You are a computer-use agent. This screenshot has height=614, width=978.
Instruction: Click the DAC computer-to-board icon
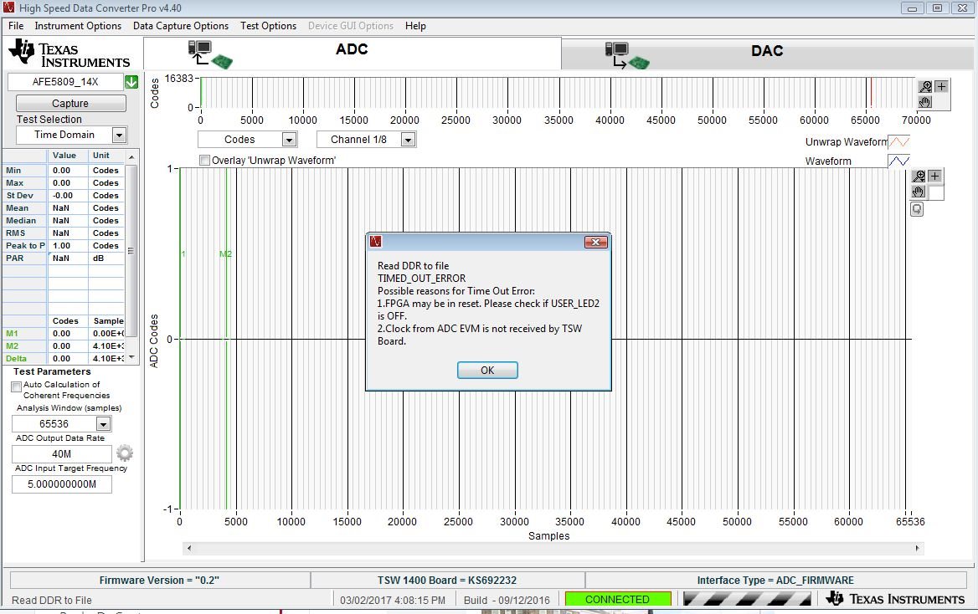tap(627, 55)
